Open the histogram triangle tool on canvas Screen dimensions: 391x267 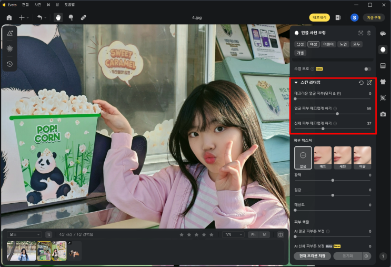click(9, 33)
